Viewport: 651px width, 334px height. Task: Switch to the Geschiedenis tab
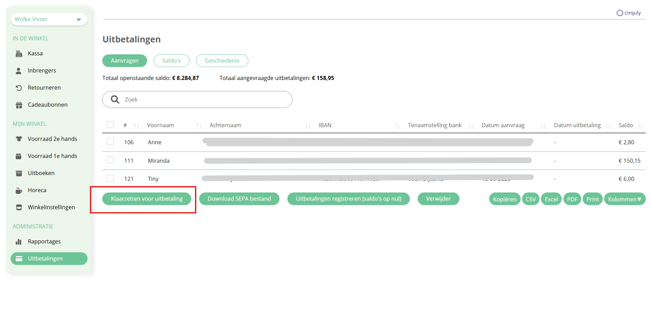coord(222,61)
